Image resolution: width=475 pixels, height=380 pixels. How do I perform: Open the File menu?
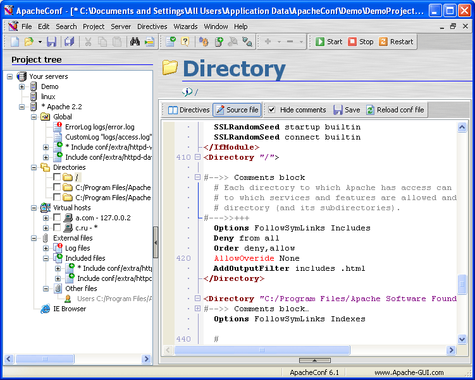coord(27,27)
